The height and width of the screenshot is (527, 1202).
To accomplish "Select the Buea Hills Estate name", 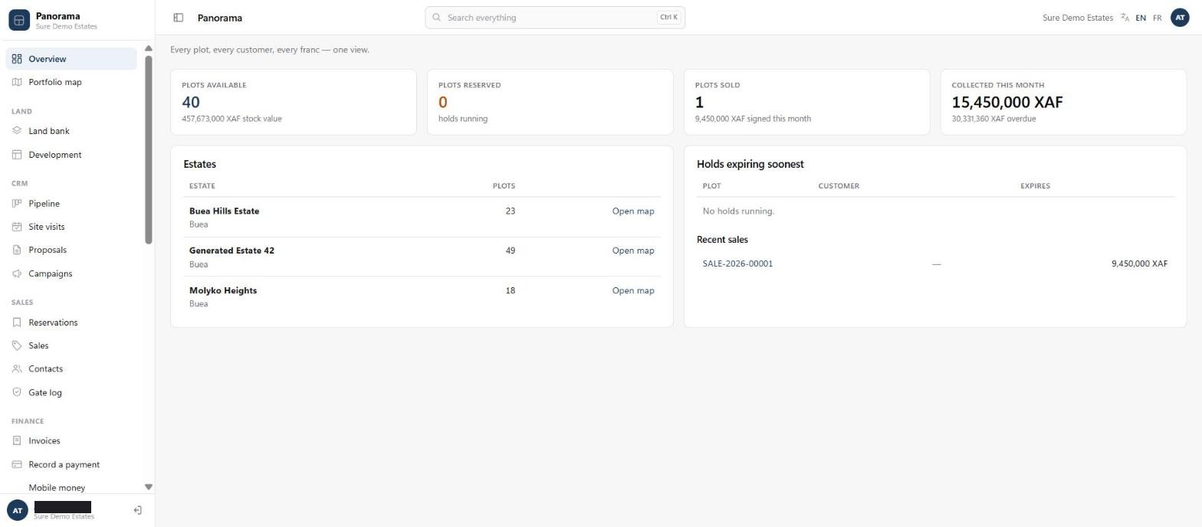I will (x=224, y=211).
